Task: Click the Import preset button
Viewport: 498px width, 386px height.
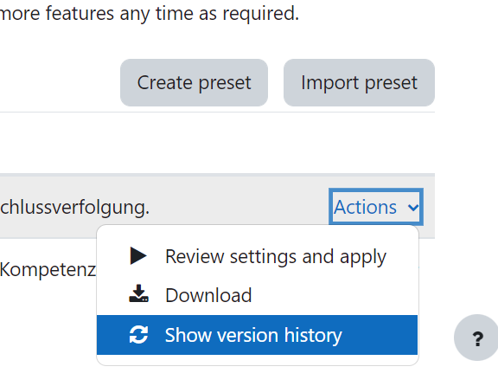Action: point(359,83)
